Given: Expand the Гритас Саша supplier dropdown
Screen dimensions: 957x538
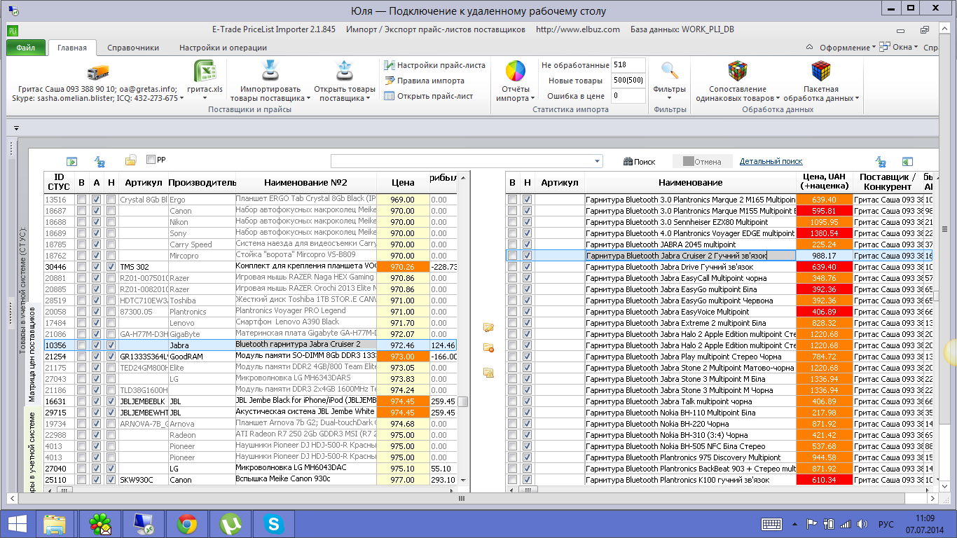Looking at the screenshot, I should click(182, 98).
